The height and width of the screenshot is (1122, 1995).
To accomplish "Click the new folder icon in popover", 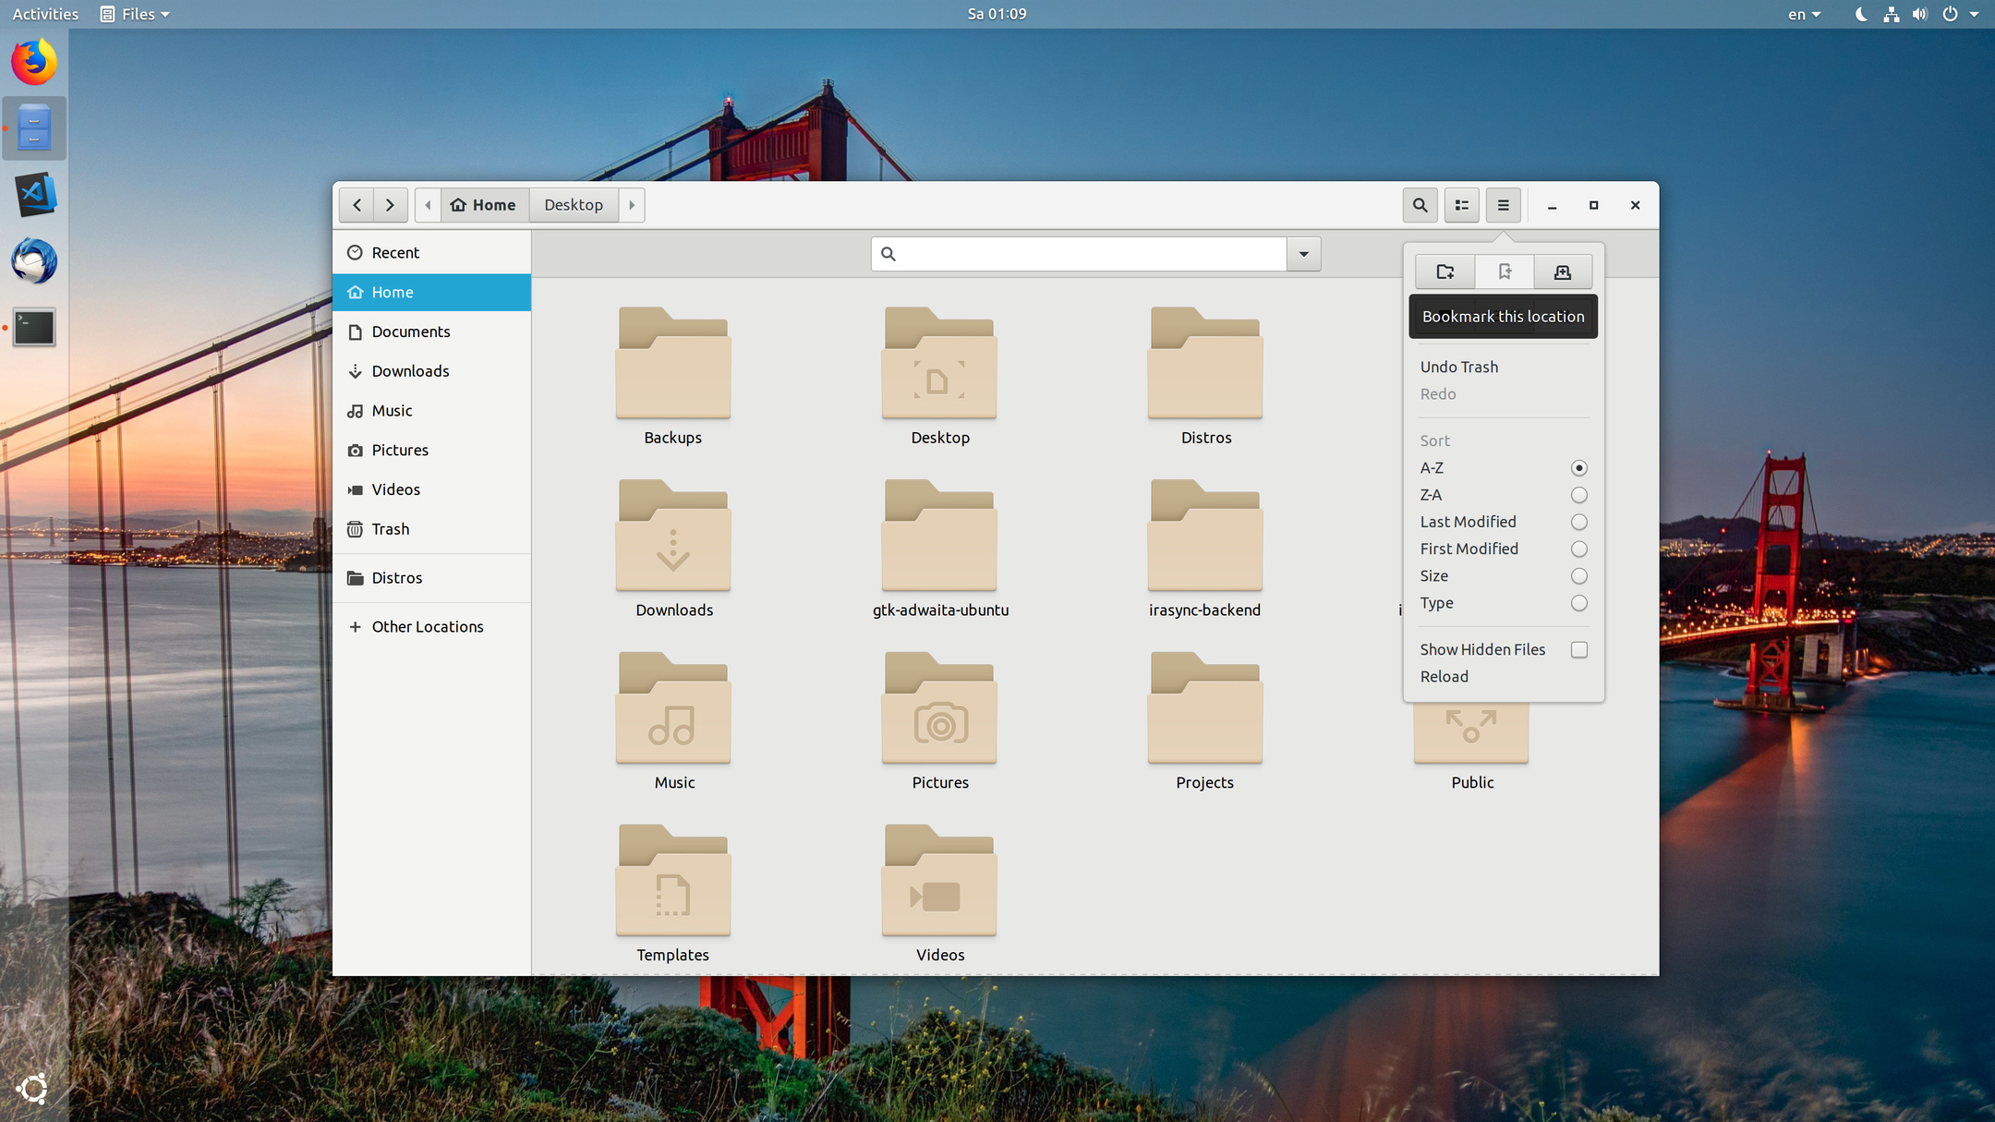I will click(1445, 271).
